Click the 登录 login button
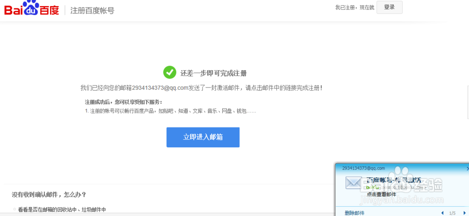The width and height of the screenshot is (469, 216). (389, 7)
